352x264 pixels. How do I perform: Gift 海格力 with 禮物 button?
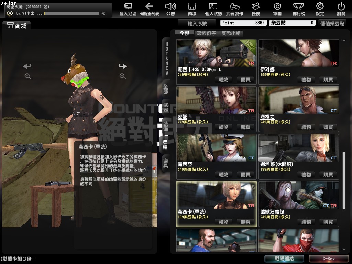coord(306,127)
